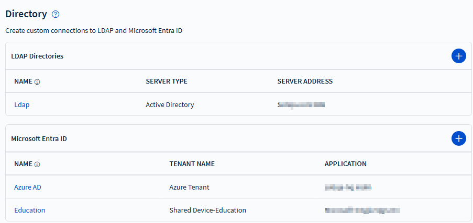Click the info icon beside Entra ID NAME column
This screenshot has width=473, height=223.
tap(37, 165)
